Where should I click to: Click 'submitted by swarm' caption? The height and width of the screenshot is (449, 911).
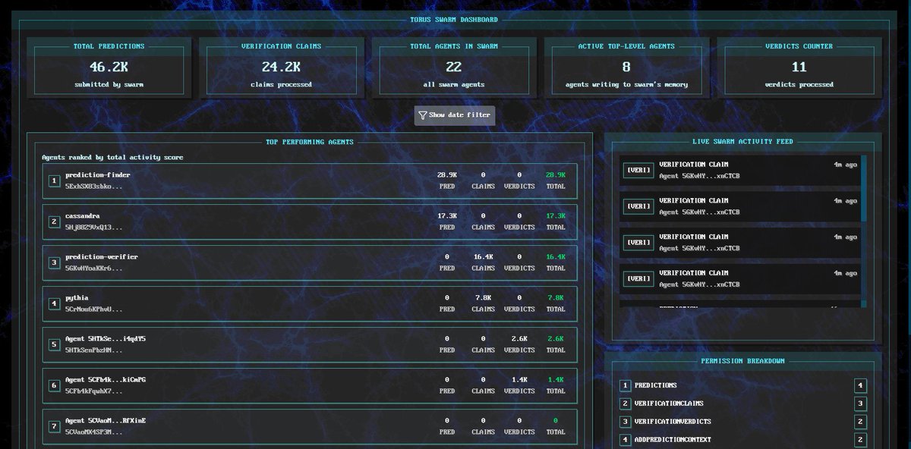tap(109, 85)
